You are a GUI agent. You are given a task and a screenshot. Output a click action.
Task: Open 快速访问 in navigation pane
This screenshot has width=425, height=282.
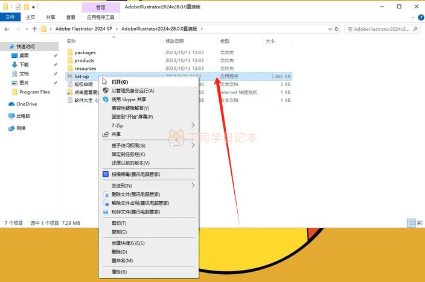[x=25, y=46]
